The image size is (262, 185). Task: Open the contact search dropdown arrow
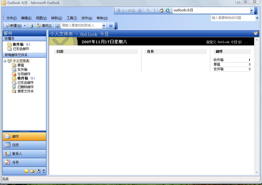coord(104,25)
